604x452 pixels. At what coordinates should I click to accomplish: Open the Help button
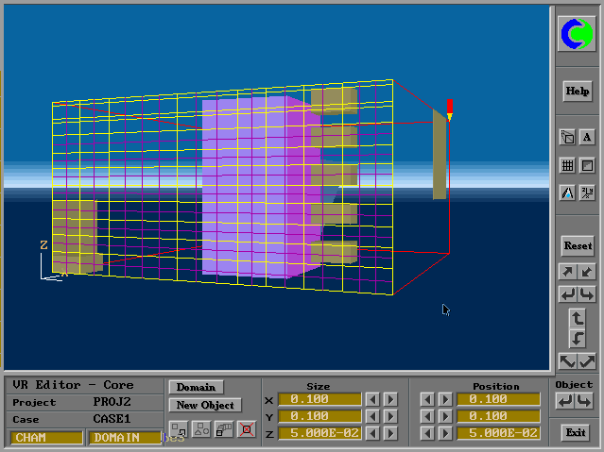pos(577,92)
